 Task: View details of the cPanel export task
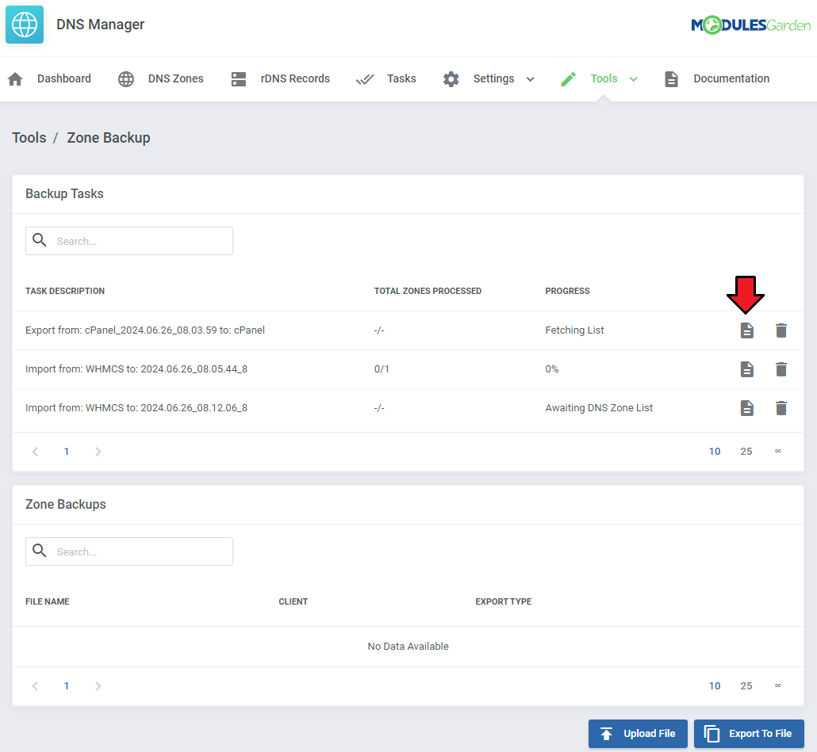pos(747,330)
